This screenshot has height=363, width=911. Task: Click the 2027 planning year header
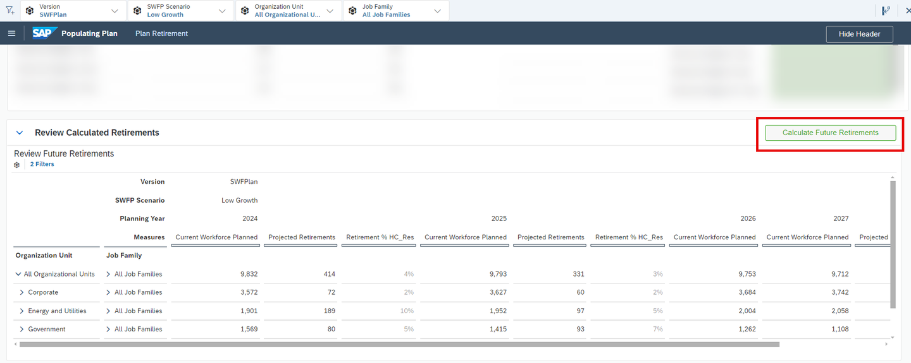pos(841,218)
